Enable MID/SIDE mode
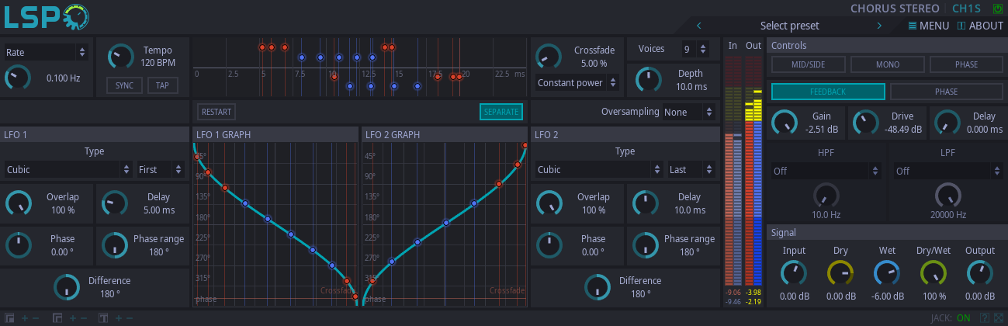 (806, 65)
